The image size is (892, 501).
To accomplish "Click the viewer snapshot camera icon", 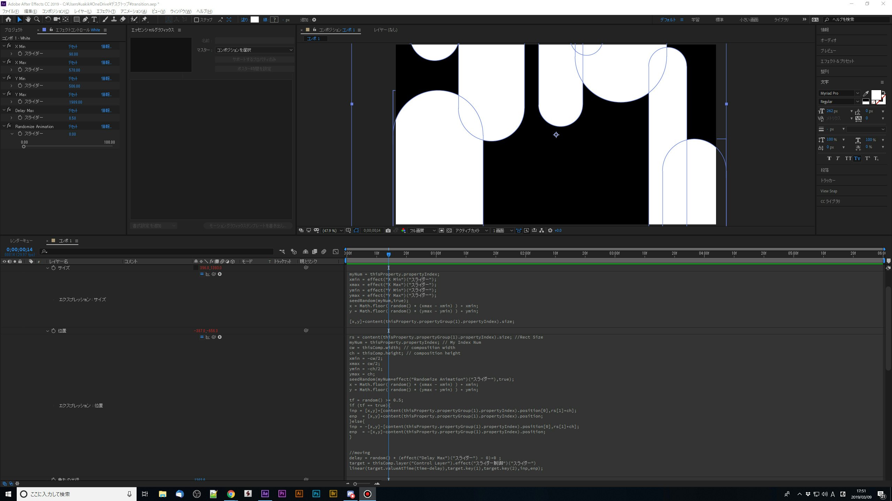I will point(388,231).
